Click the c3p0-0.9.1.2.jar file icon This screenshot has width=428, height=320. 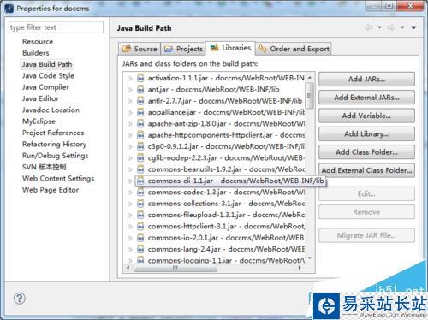pyautogui.click(x=140, y=146)
